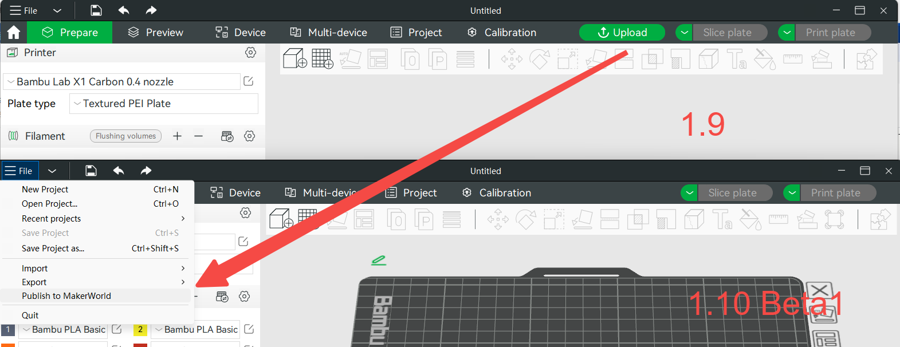
Task: Click the Redo arrow in lower window title bar
Action: (x=146, y=171)
